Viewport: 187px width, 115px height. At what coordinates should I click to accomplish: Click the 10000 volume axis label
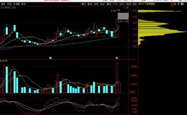(134, 84)
